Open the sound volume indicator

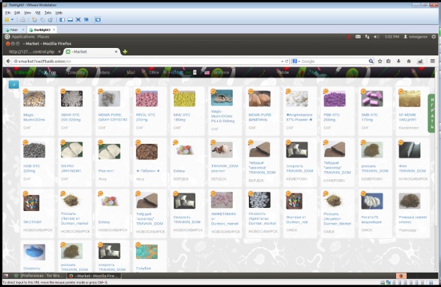[376, 37]
